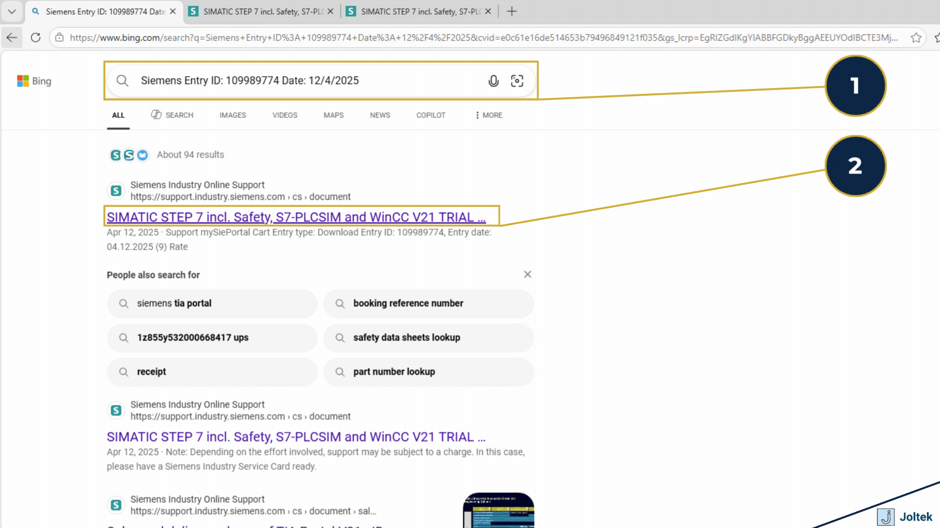Refresh the page
Viewport: 940px width, 528px height.
coord(35,38)
